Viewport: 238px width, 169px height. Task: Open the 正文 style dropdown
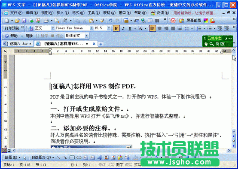pos(53,28)
